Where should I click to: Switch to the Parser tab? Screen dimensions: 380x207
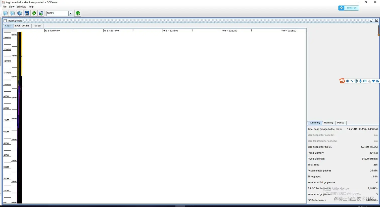tap(37, 26)
